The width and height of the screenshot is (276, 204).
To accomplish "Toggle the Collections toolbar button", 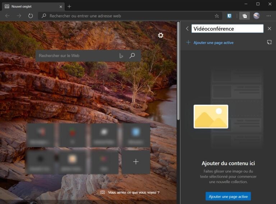I will 244,16.
